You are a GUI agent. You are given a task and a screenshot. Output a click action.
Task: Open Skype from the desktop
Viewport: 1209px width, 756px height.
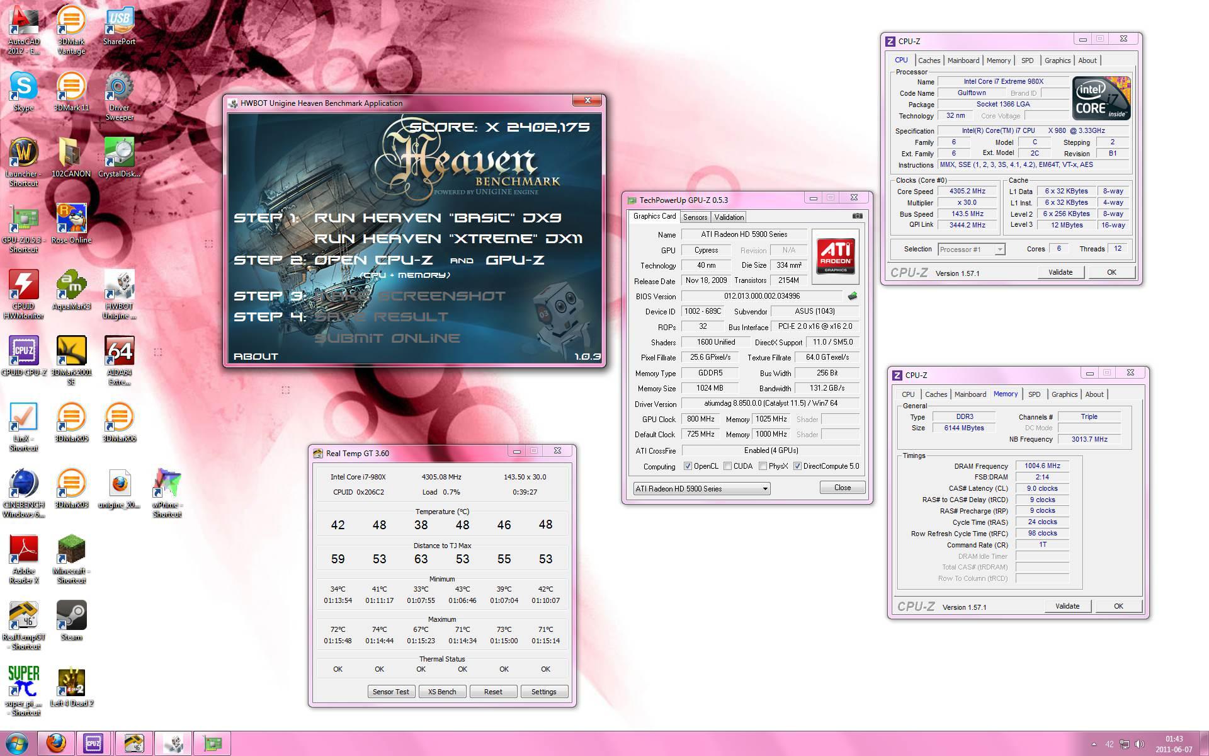[24, 91]
